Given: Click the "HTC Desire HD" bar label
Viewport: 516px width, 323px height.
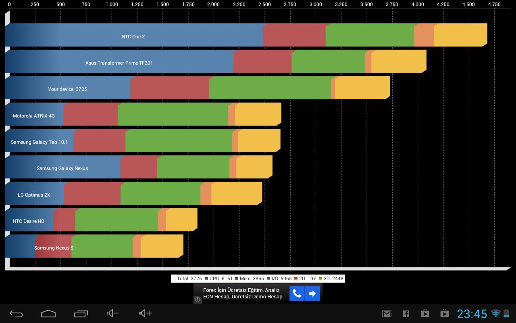Looking at the screenshot, I should (28, 221).
